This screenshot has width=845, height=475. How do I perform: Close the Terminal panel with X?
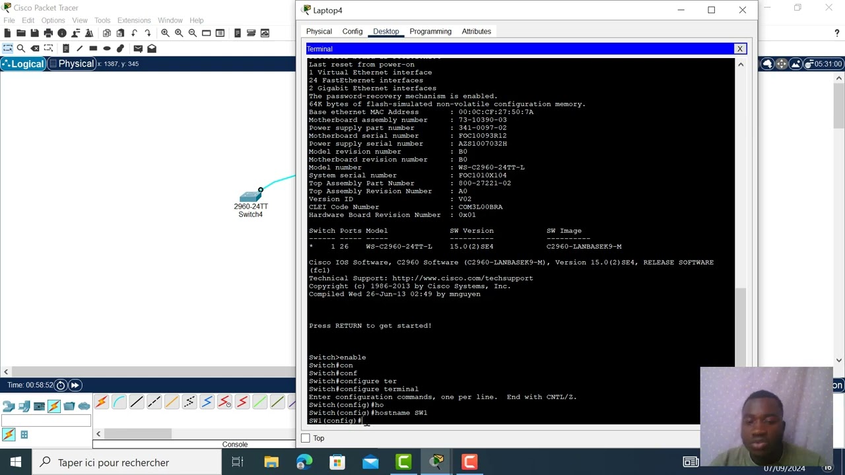tap(740, 49)
